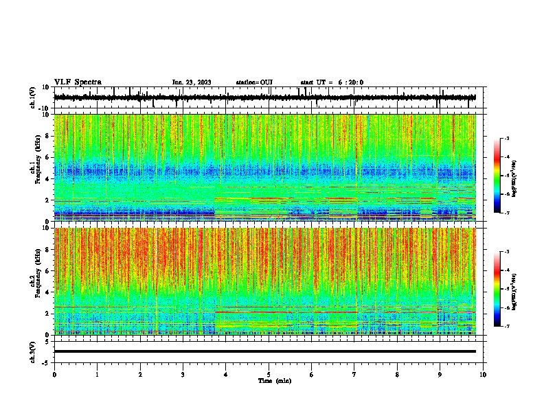Viewport: 544px width, 420px height.
Task: Click the "8" kHz tick on ch.1 spectrogram axis
Action: (x=47, y=136)
